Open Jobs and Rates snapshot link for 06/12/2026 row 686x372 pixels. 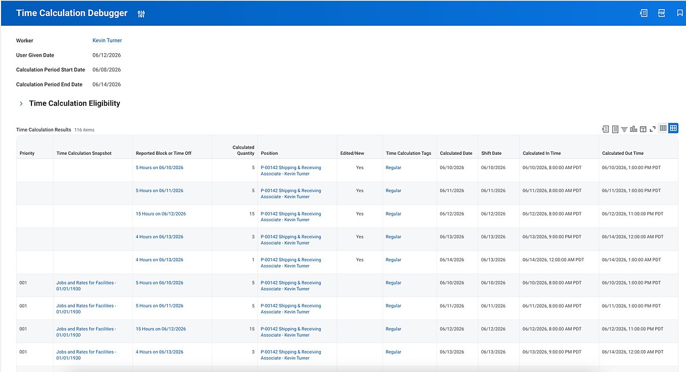click(86, 332)
